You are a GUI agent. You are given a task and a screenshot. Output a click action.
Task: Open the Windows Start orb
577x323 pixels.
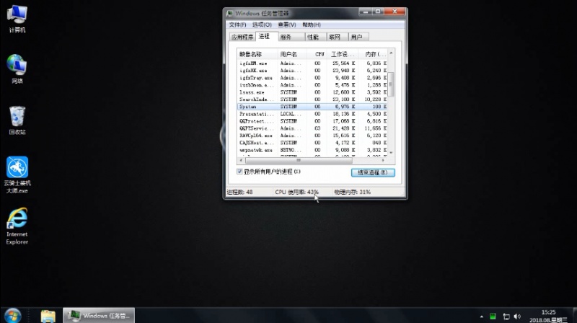pos(12,316)
